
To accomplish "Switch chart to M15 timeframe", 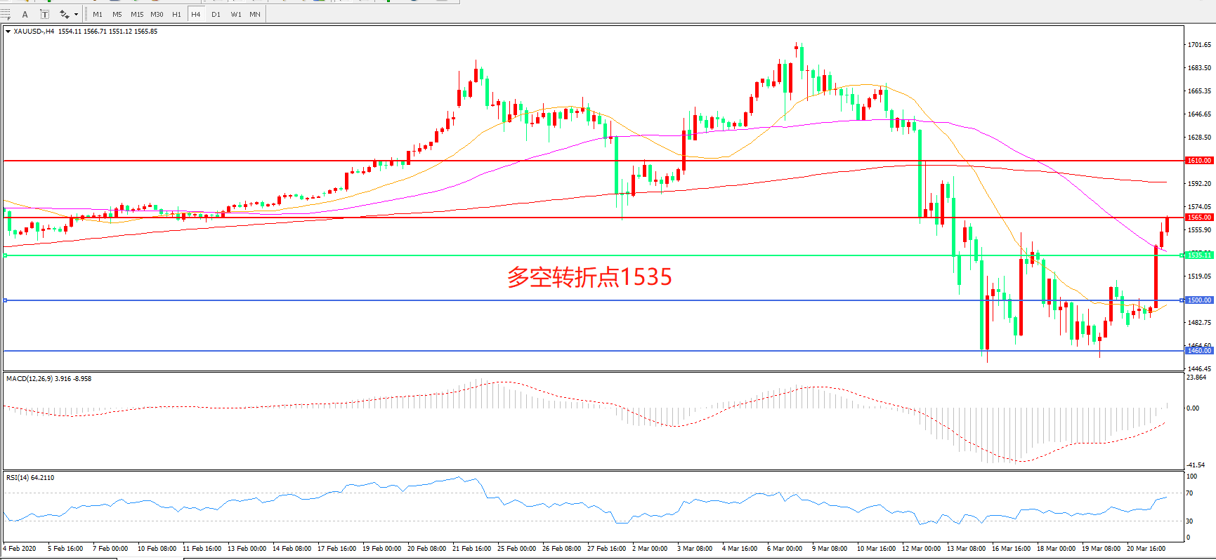I will [x=137, y=14].
